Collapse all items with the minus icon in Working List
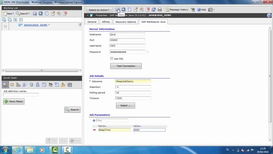This screenshot has width=273, height=154. (21, 20)
